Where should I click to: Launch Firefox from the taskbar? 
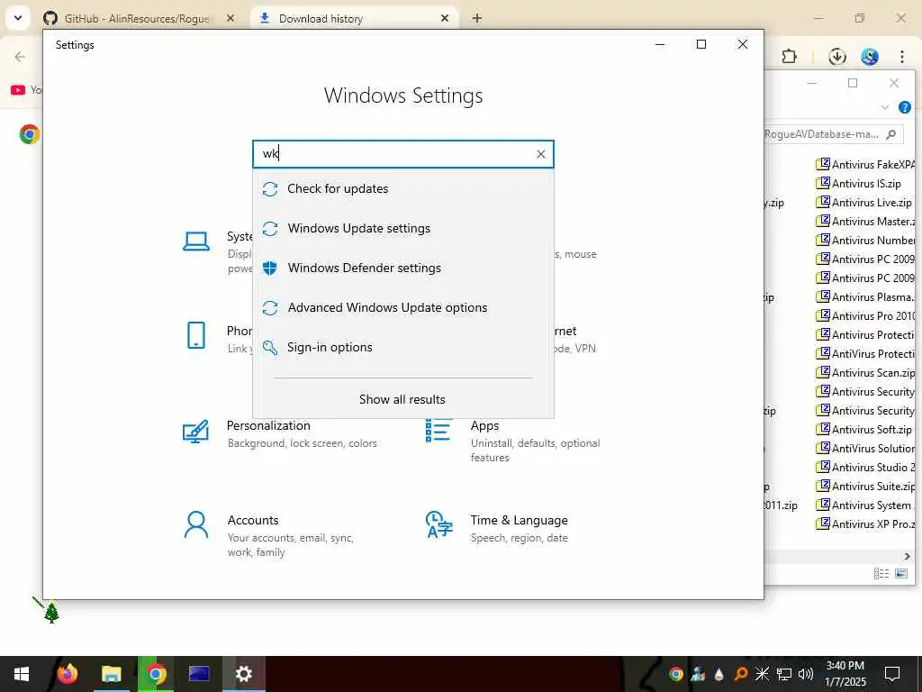coord(67,674)
